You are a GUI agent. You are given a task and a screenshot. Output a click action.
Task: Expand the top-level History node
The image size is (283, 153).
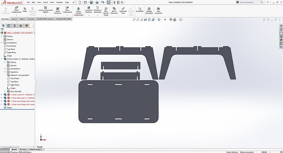(1, 36)
